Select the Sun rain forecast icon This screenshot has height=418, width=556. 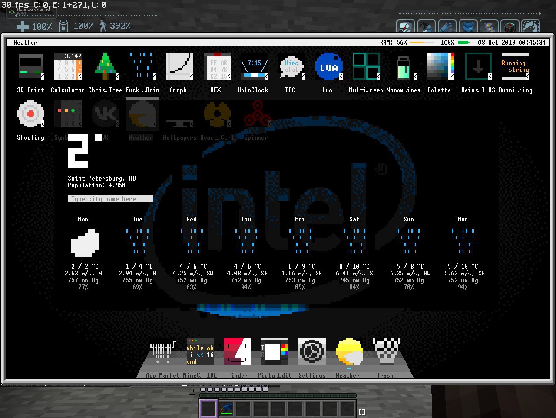[409, 241]
